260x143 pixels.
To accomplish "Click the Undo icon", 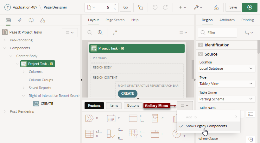I will click(155, 7).
